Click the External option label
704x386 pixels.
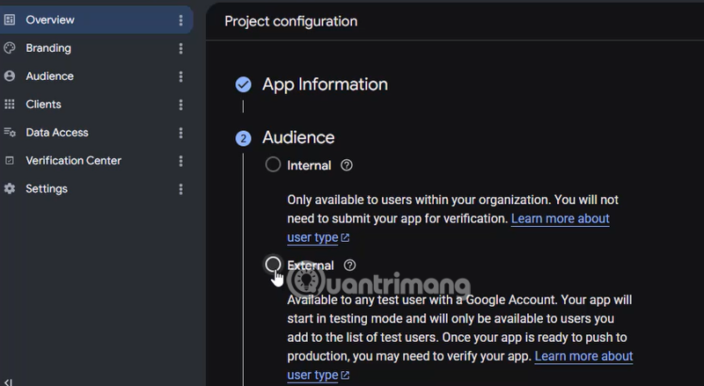[x=311, y=266]
